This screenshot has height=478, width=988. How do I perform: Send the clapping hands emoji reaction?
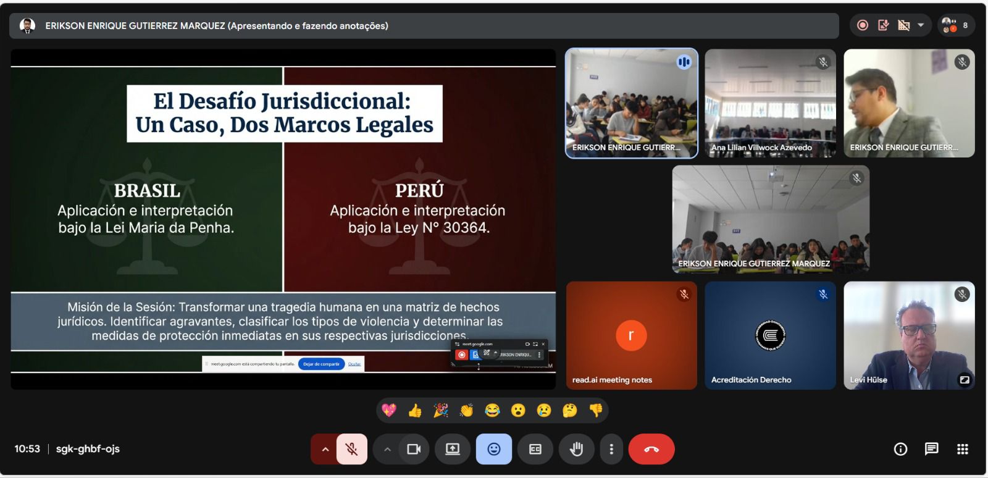466,410
